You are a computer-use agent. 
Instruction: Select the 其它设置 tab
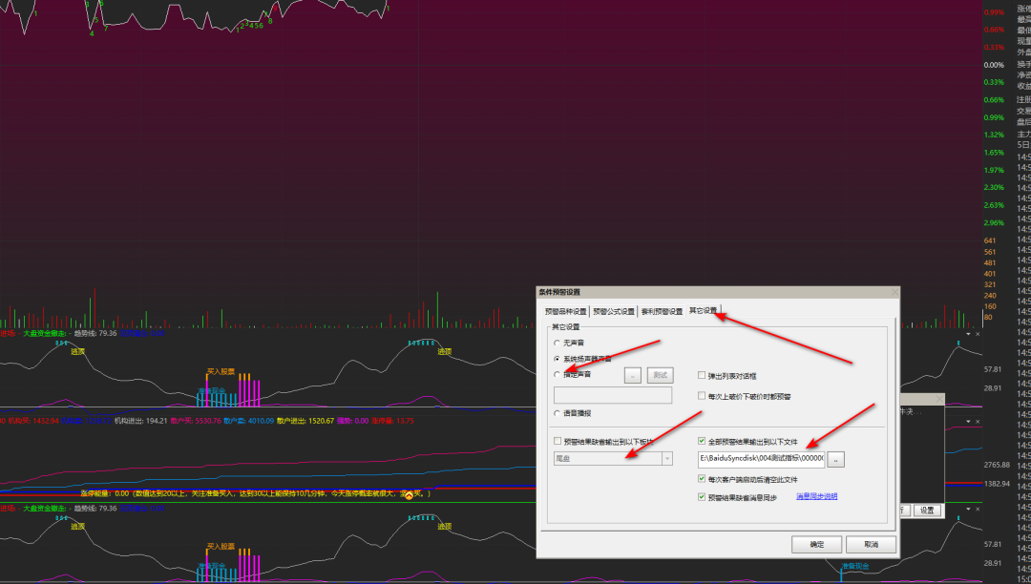[x=703, y=310]
